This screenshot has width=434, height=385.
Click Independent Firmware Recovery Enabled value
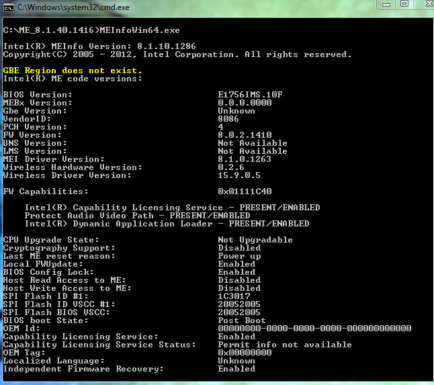236,369
